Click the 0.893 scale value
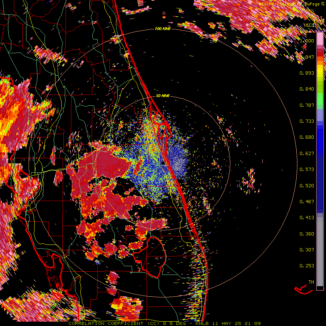The image size is (326, 326). [307, 73]
